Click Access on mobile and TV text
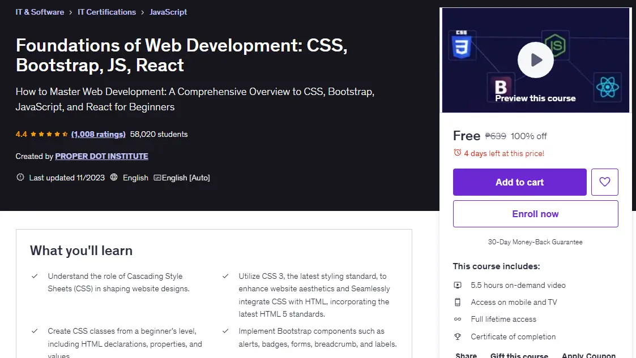636x358 pixels. coord(514,302)
